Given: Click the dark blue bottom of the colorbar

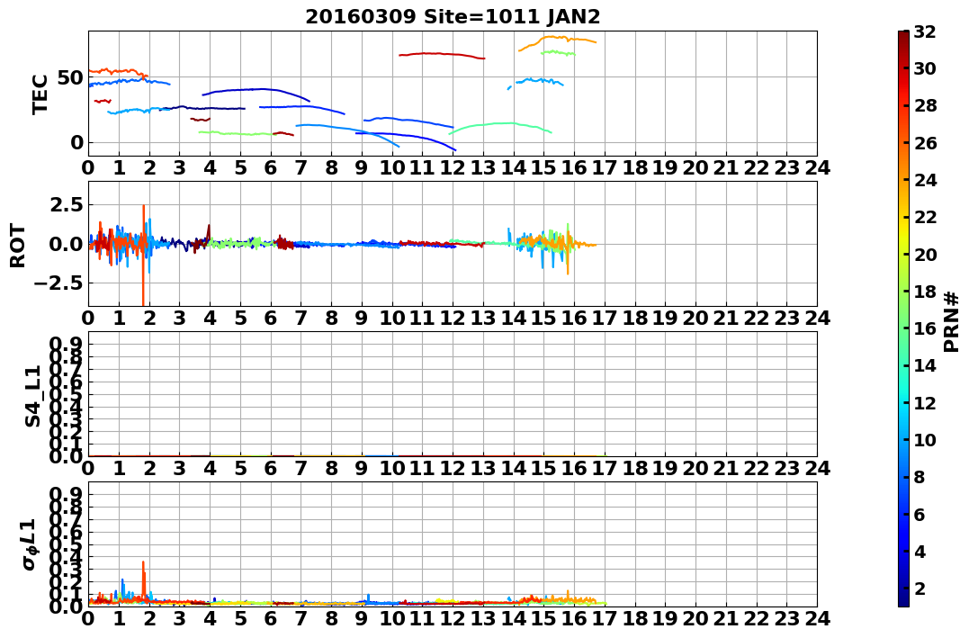Looking at the screenshot, I should [903, 601].
